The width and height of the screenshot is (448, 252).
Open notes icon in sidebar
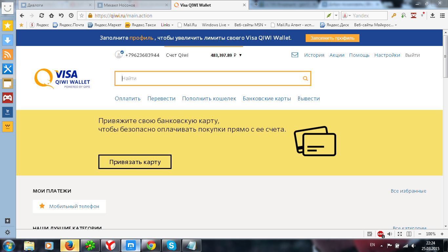click(8, 83)
